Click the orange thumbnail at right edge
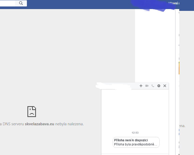Image resolution: width=194 pixels, height=155 pixels. tap(179, 68)
